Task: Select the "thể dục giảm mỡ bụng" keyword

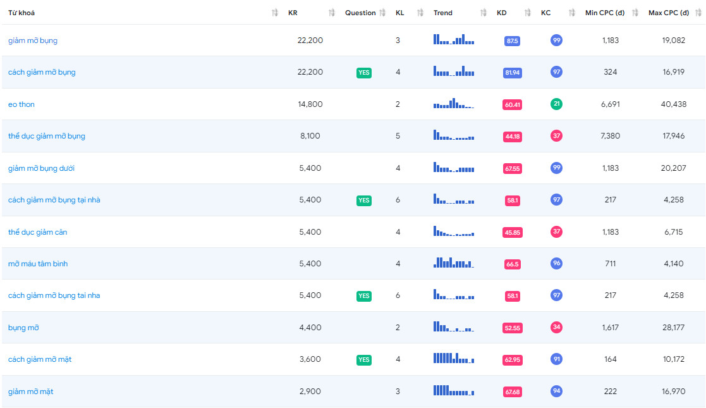Action: click(x=47, y=136)
